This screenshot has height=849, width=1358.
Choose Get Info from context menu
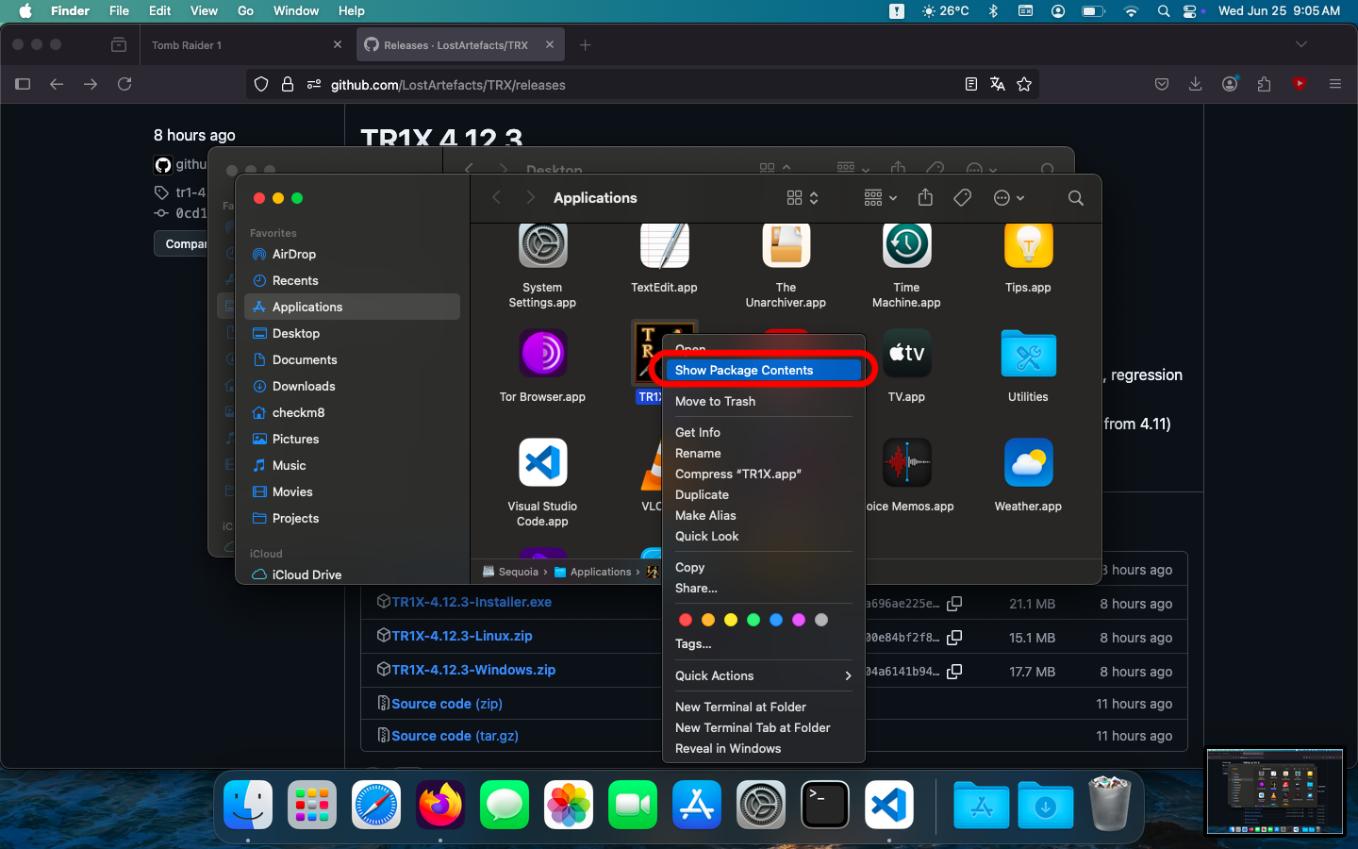coord(764,432)
